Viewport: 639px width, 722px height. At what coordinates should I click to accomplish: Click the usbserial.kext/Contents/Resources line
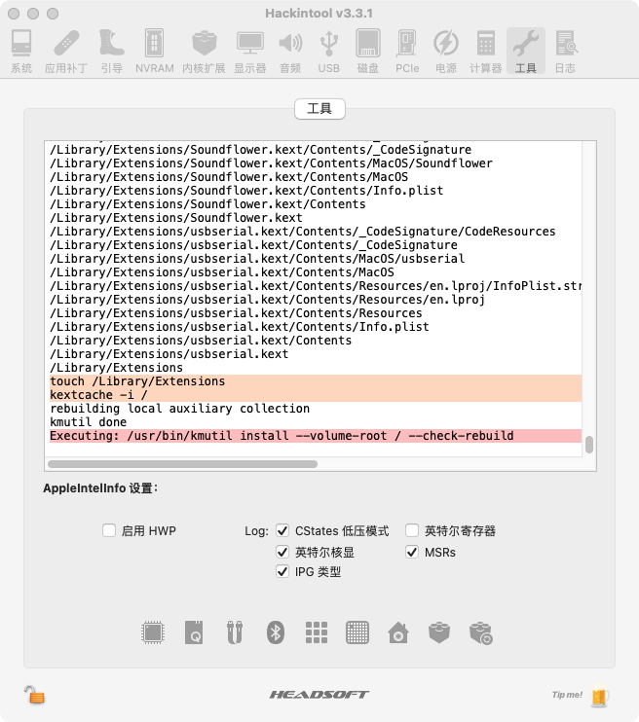(x=236, y=313)
